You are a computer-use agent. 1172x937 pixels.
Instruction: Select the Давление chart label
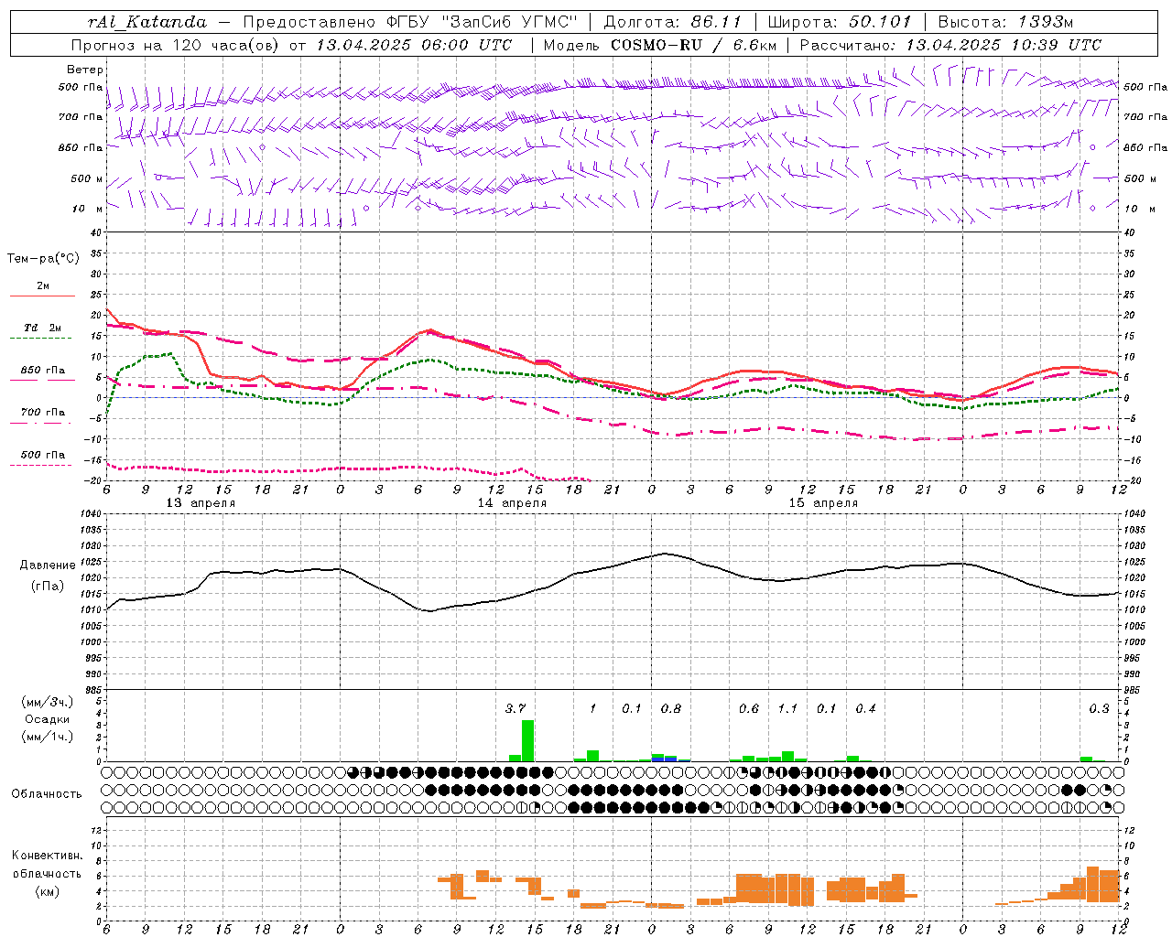(x=48, y=565)
